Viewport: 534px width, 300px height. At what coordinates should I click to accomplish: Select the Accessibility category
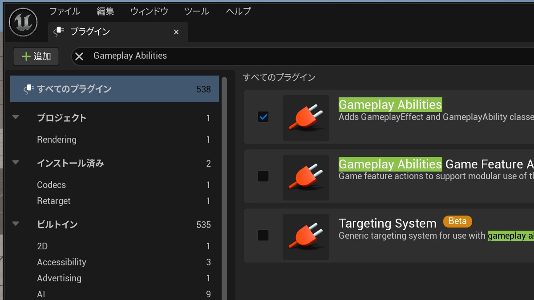pos(61,262)
